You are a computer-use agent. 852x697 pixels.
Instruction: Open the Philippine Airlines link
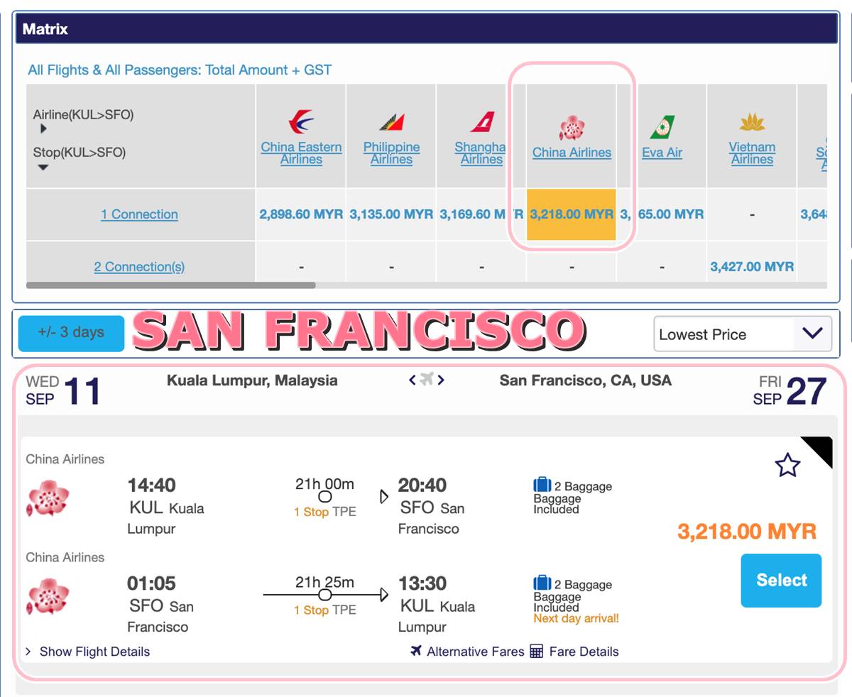coord(391,153)
